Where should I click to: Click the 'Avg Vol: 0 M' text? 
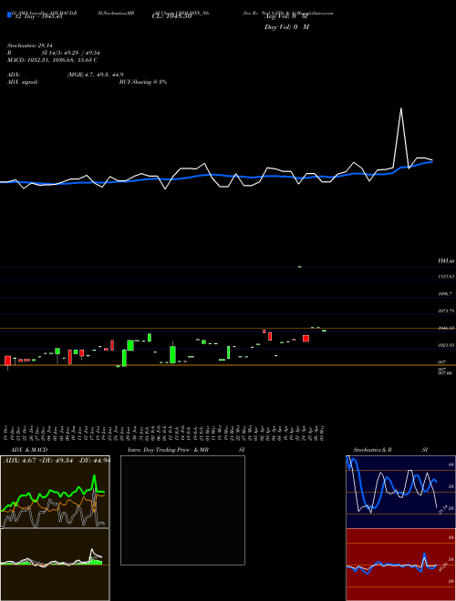click(x=286, y=16)
